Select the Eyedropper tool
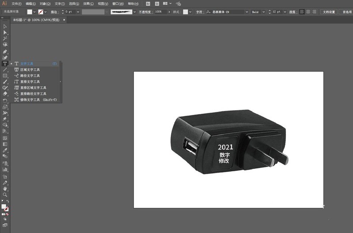Image resolution: width=353 pixels, height=233 pixels. tap(5, 150)
